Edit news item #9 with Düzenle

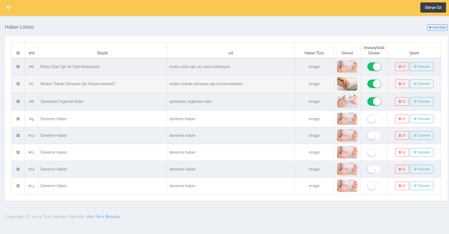[421, 119]
